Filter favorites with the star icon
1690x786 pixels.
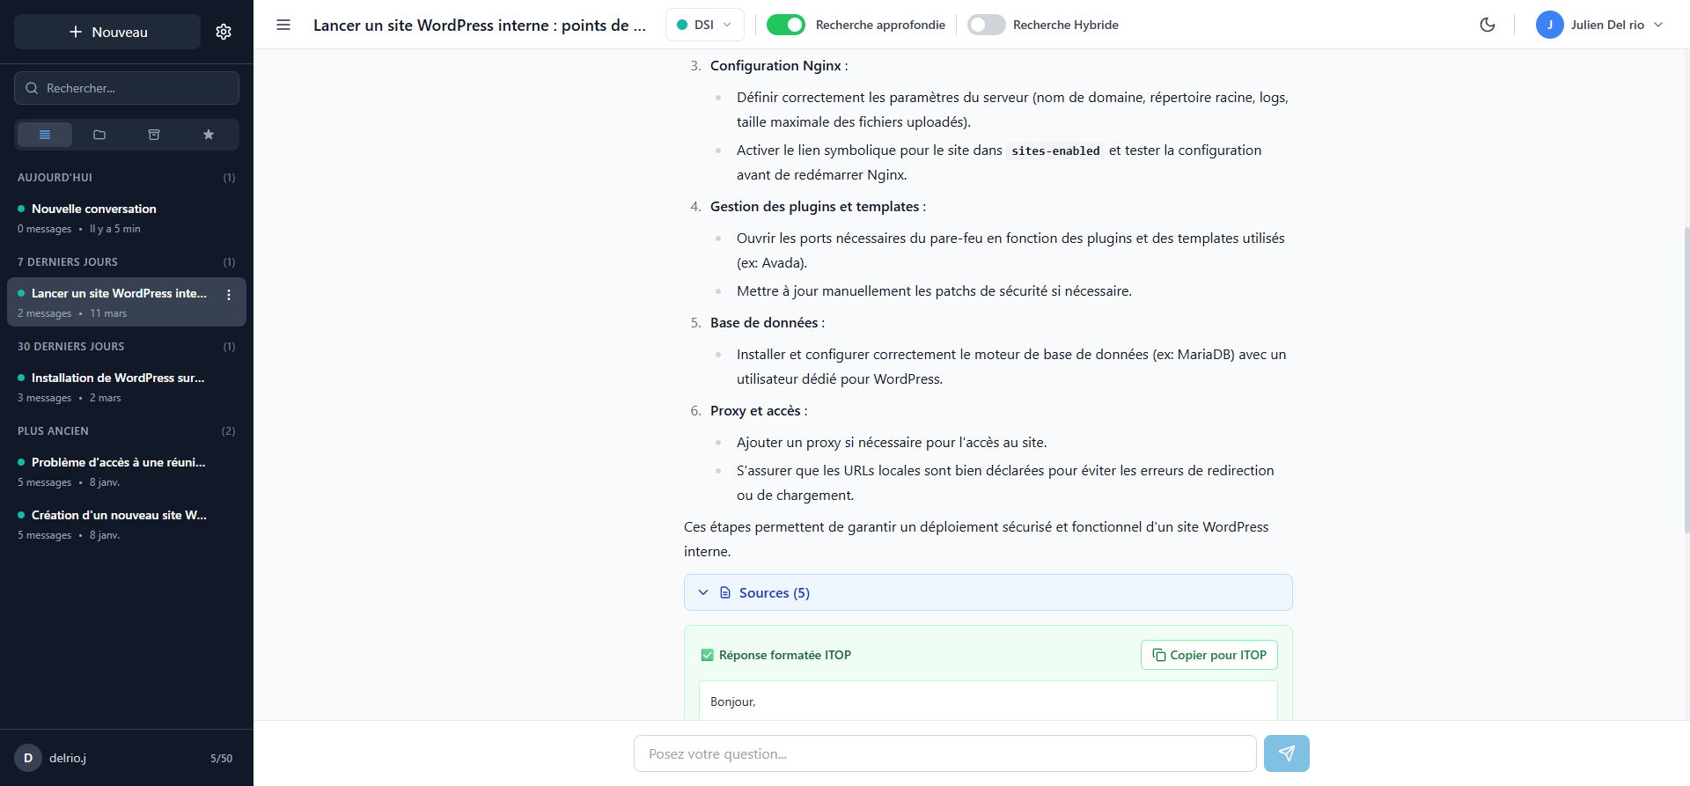tap(209, 135)
